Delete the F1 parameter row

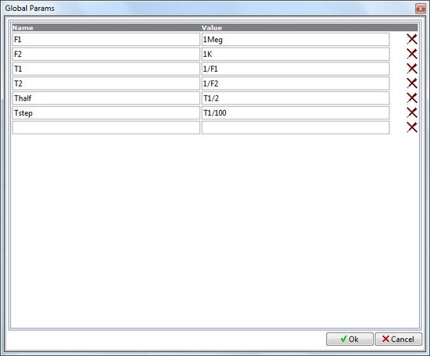click(x=411, y=39)
